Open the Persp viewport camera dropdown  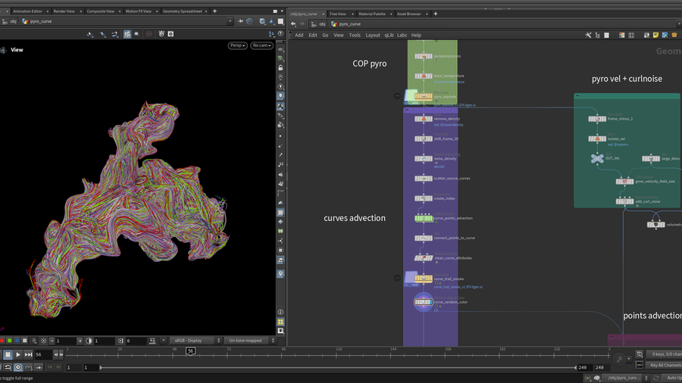[x=237, y=45]
